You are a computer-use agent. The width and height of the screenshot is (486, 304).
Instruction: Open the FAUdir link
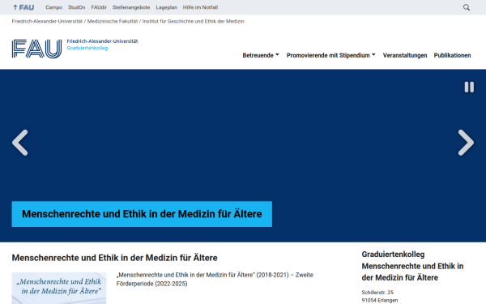pyautogui.click(x=99, y=7)
